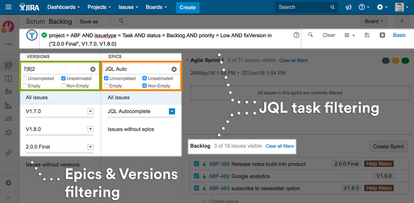Image resolution: width=414 pixels, height=203 pixels.
Task: Open the Dashboards menu
Action: click(63, 7)
